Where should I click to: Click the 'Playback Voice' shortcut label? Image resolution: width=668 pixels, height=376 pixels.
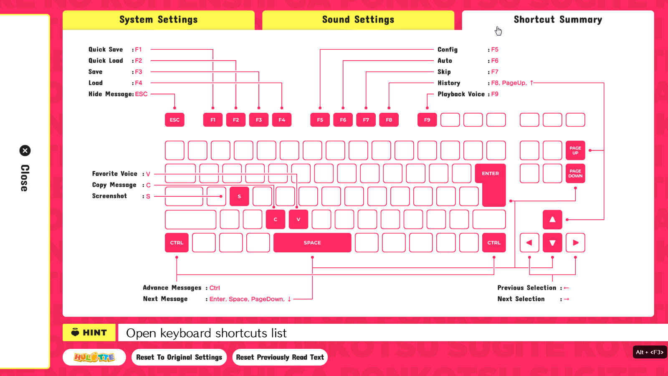[x=461, y=94]
